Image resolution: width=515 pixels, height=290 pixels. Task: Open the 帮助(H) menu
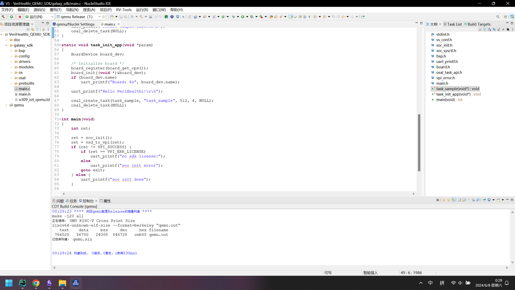176,10
